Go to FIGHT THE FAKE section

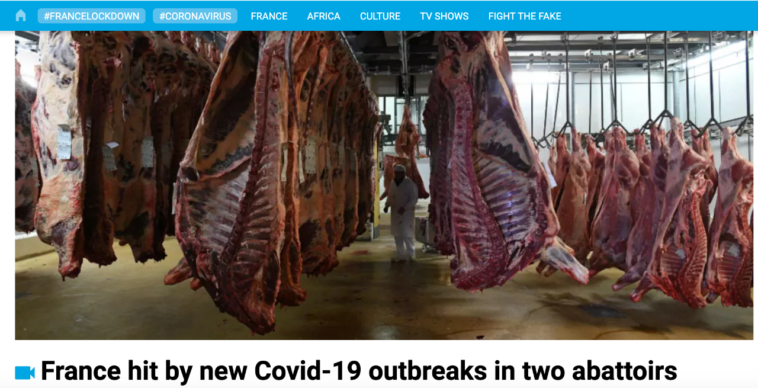coord(525,16)
